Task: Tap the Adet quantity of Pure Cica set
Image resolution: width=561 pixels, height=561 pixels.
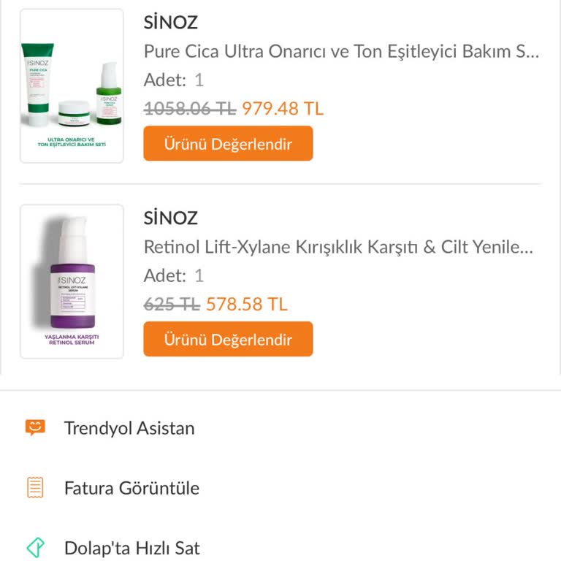Action: 174,80
